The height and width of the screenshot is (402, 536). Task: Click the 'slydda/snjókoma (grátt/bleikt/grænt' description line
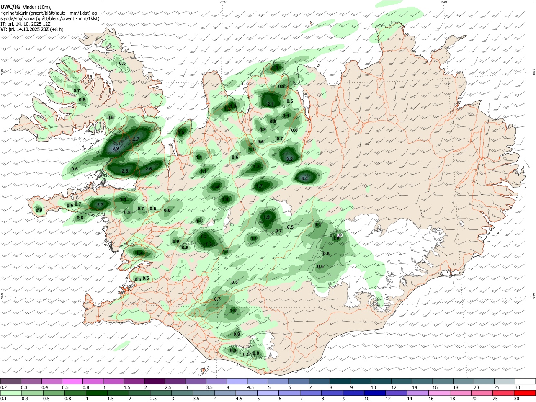[50, 18]
